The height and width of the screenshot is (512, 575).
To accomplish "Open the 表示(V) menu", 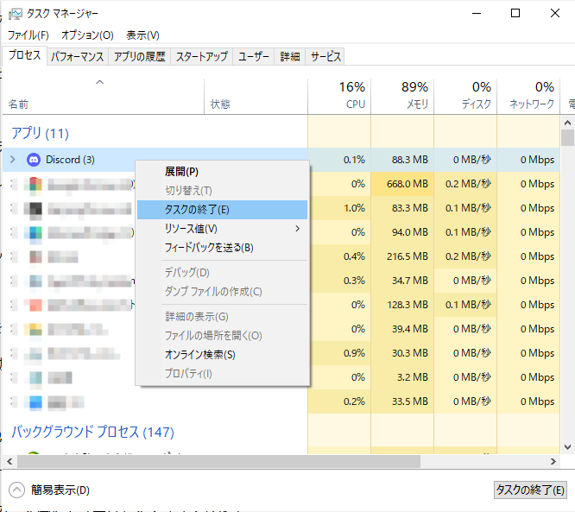I will [142, 35].
